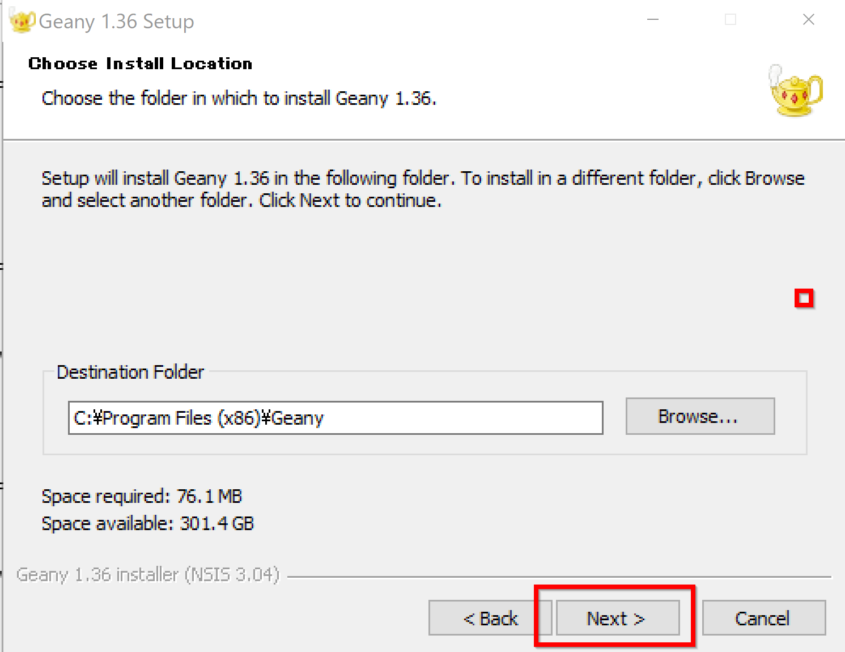This screenshot has height=652, width=845.
Task: Click the separator line beside NSIS branding
Action: [x=558, y=577]
